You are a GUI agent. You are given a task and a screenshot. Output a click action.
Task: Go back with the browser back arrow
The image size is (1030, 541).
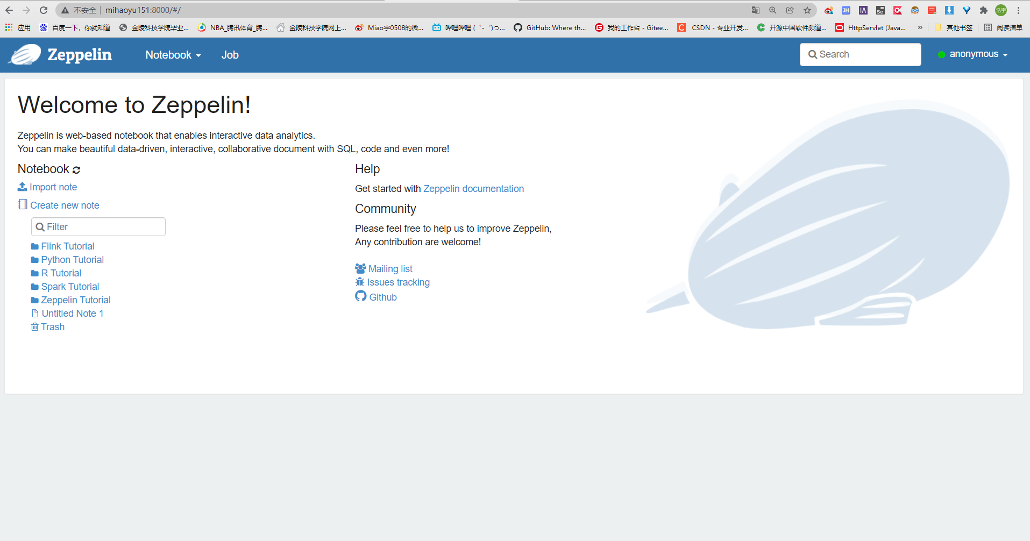9,10
